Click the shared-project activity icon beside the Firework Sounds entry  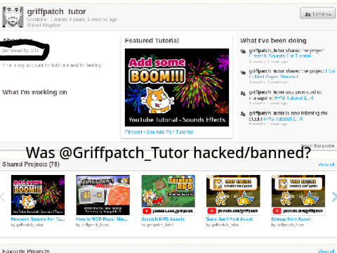(243, 51)
